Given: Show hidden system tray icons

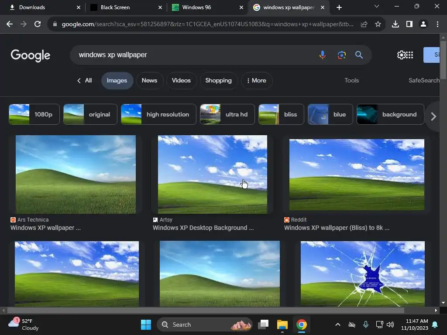Looking at the screenshot, I should (x=338, y=325).
